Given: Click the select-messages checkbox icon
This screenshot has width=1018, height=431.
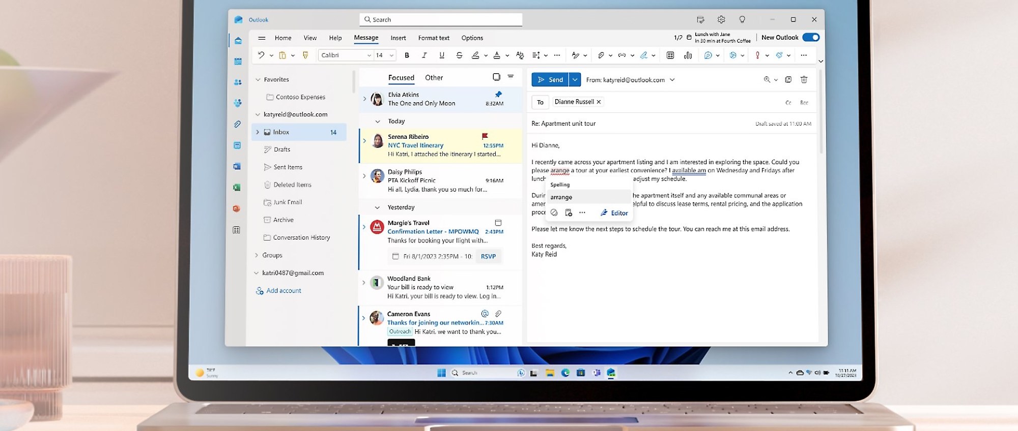Looking at the screenshot, I should [x=496, y=77].
